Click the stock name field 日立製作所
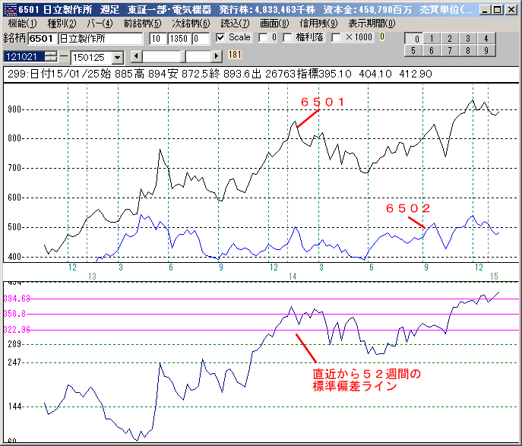 [100, 39]
